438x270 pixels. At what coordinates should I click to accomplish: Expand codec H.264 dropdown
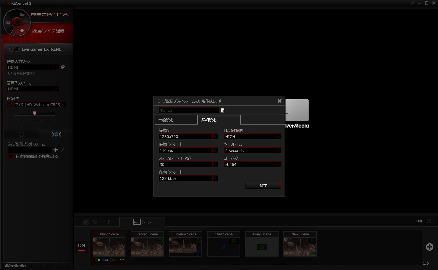coord(278,165)
